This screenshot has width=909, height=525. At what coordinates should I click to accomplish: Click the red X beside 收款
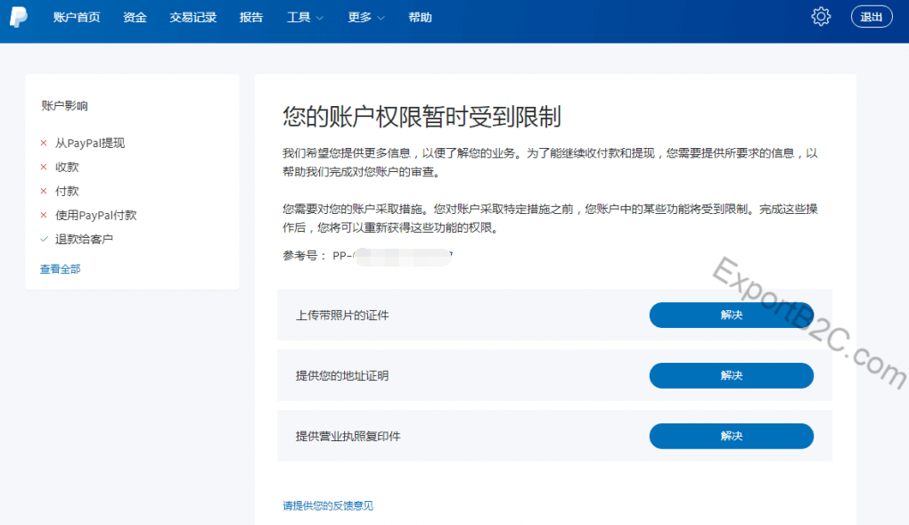coord(44,167)
